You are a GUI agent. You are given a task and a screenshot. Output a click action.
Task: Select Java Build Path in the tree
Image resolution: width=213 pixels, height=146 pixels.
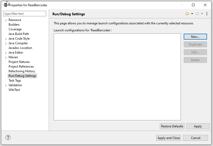19,34
